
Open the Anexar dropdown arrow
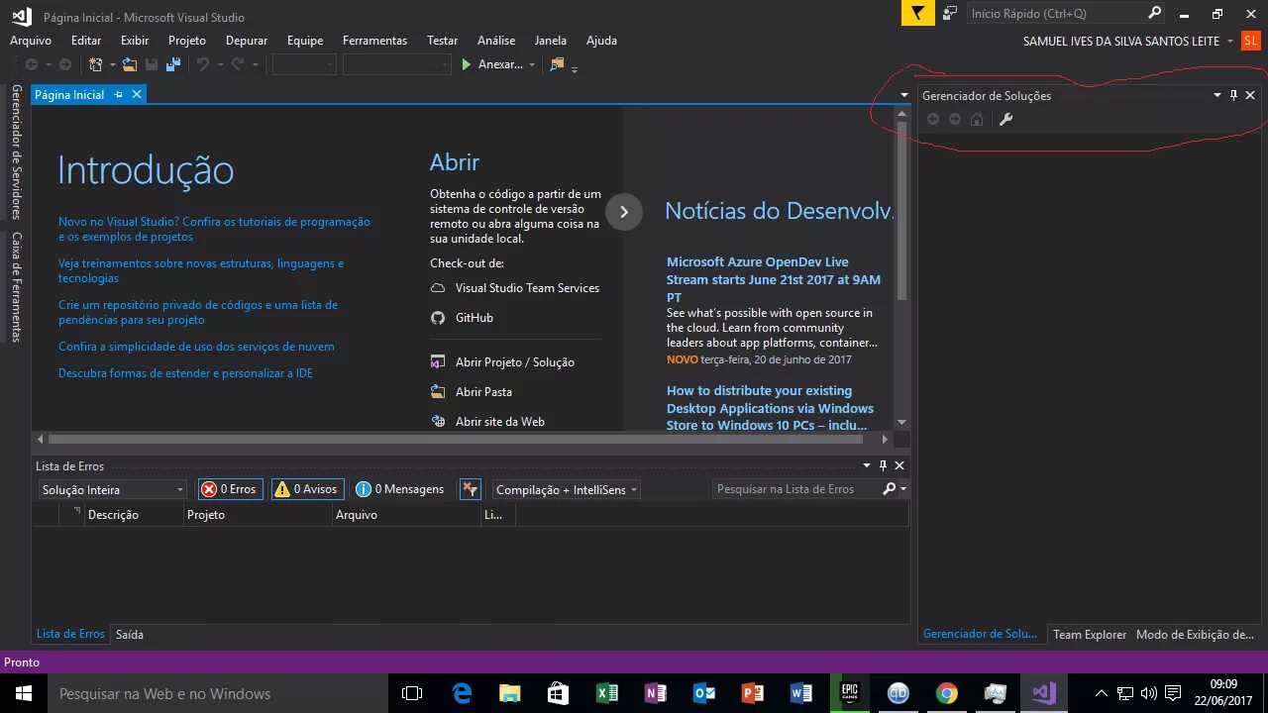pos(532,64)
